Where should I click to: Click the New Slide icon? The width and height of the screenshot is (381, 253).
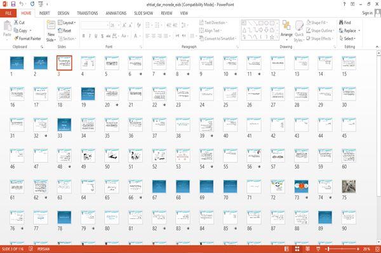(51, 25)
